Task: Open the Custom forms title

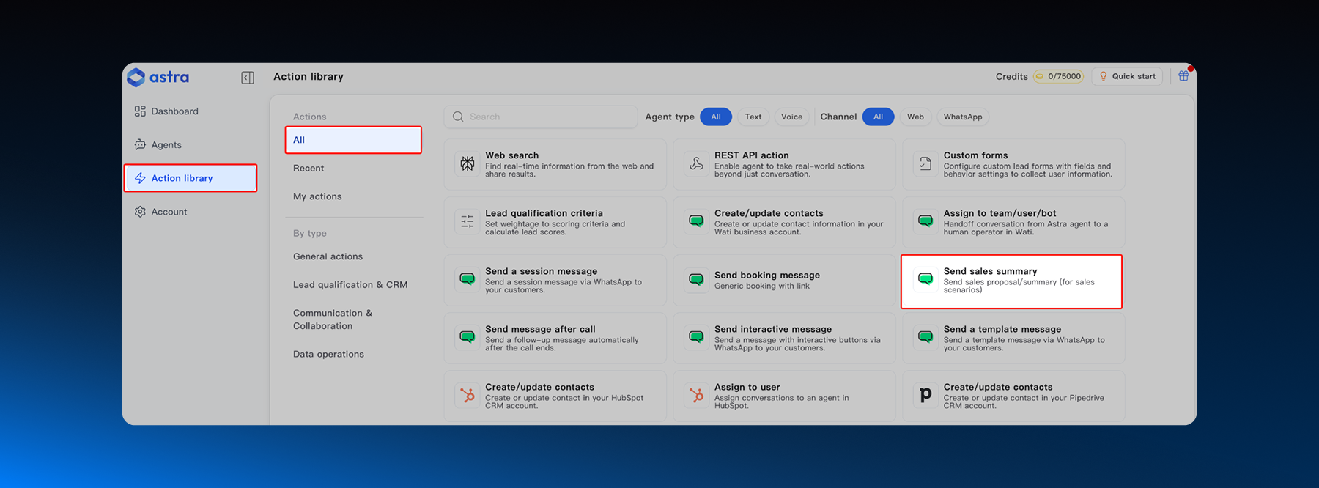Action: [975, 155]
